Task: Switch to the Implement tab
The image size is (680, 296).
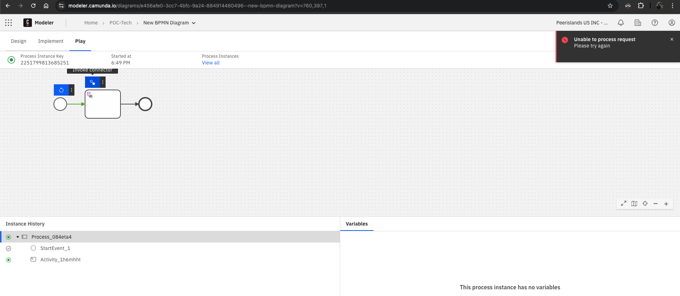Action: (51, 41)
